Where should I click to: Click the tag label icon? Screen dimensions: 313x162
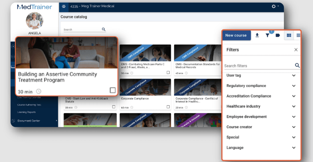coord(278,35)
